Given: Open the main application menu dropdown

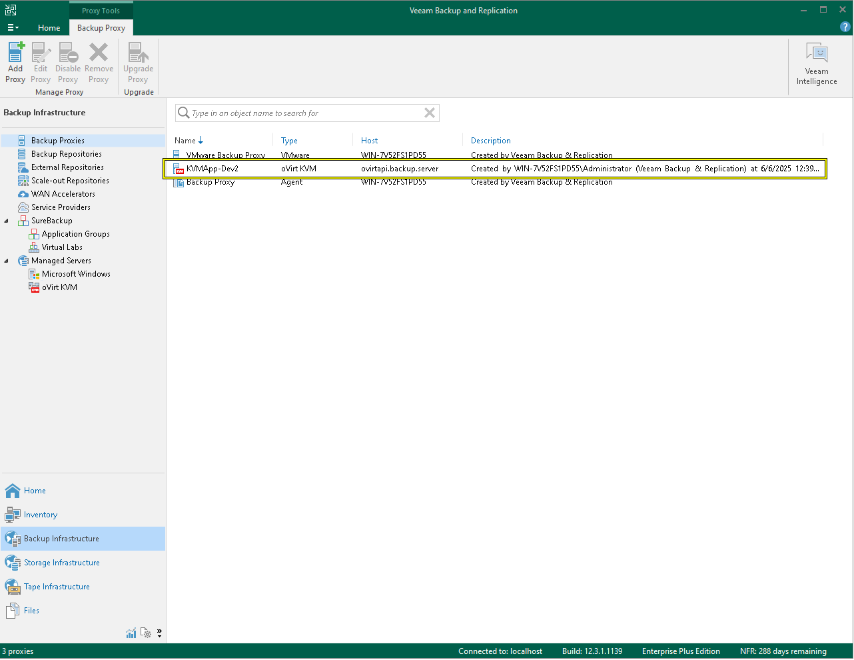Looking at the screenshot, I should 13,28.
